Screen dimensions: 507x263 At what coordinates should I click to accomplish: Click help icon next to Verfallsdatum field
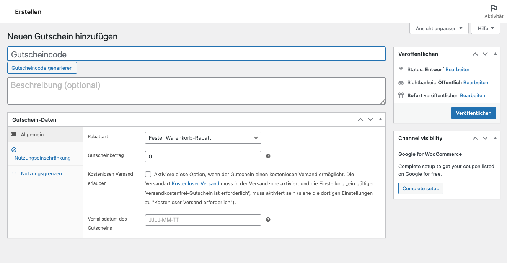pos(268,220)
